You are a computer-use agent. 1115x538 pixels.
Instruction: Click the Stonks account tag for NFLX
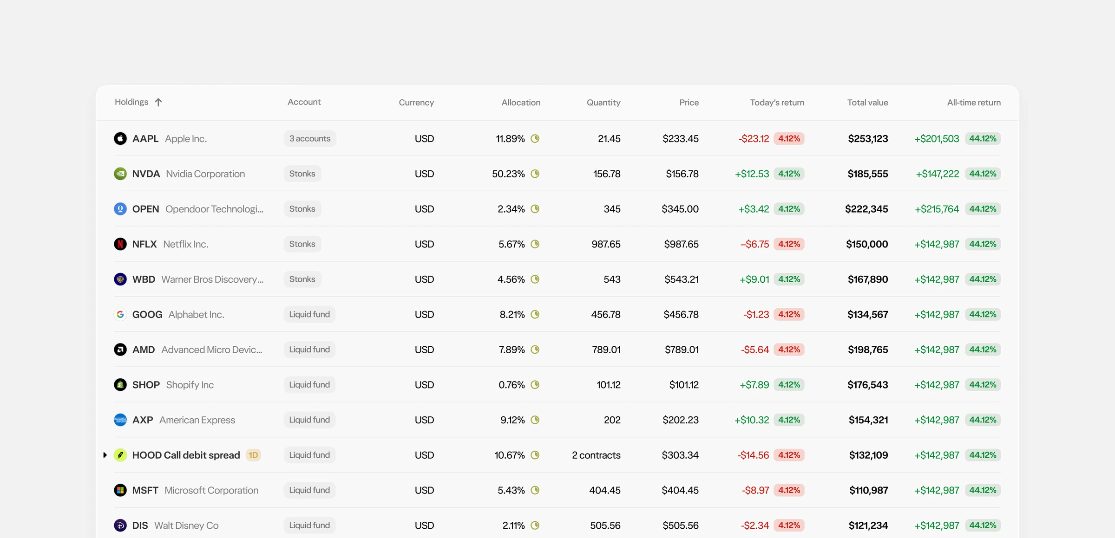pos(302,244)
